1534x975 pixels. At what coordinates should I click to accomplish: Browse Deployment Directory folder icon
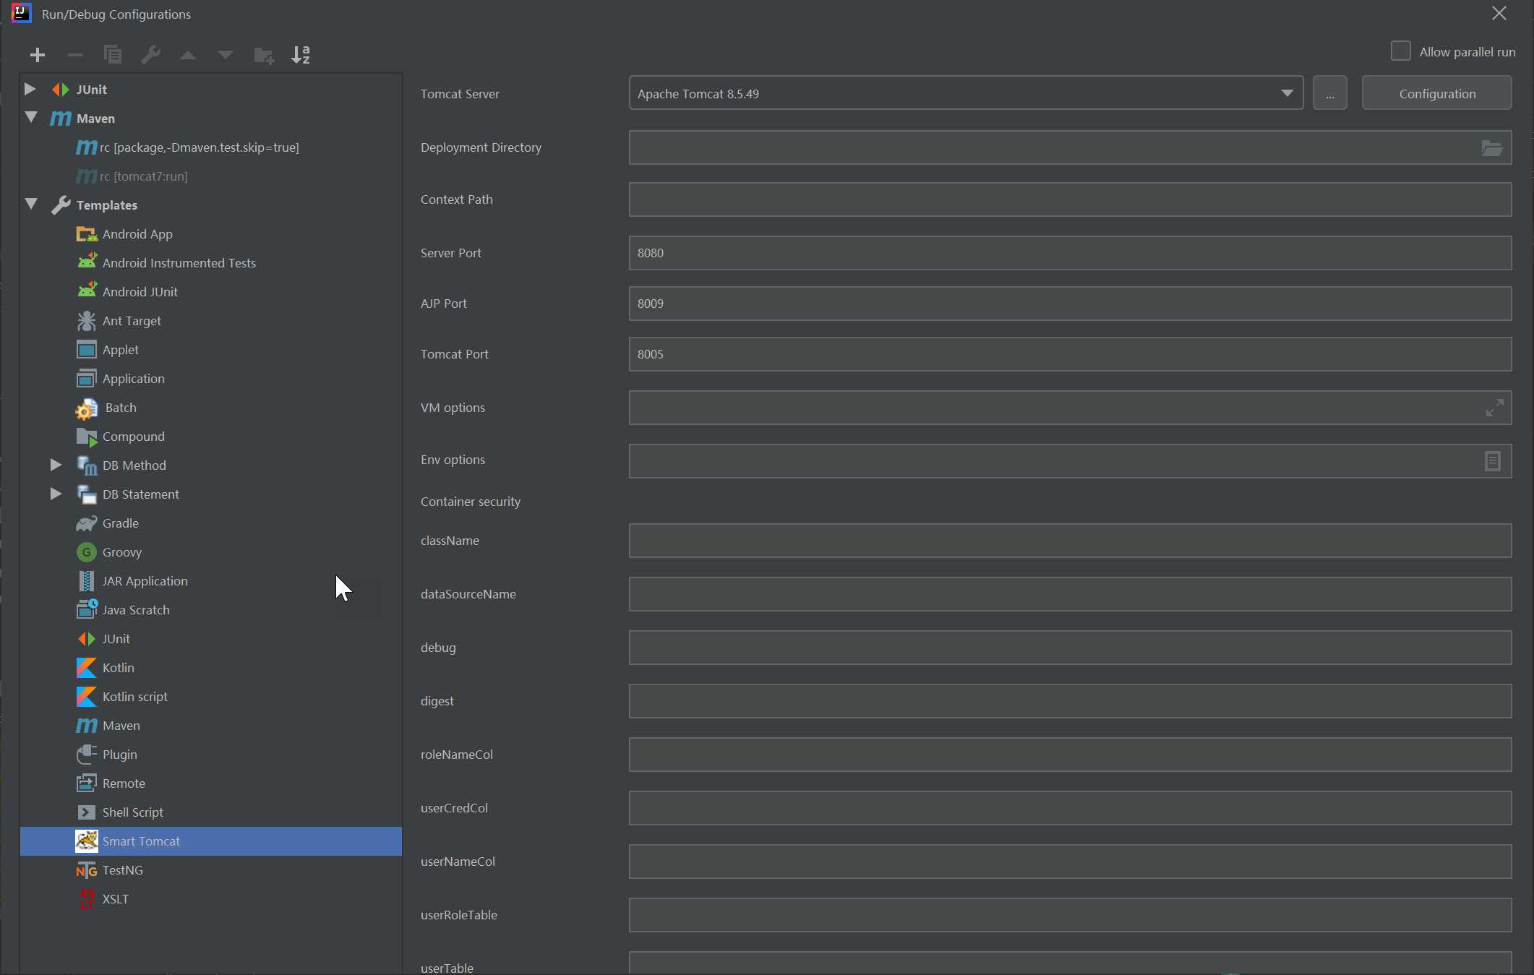coord(1492,148)
